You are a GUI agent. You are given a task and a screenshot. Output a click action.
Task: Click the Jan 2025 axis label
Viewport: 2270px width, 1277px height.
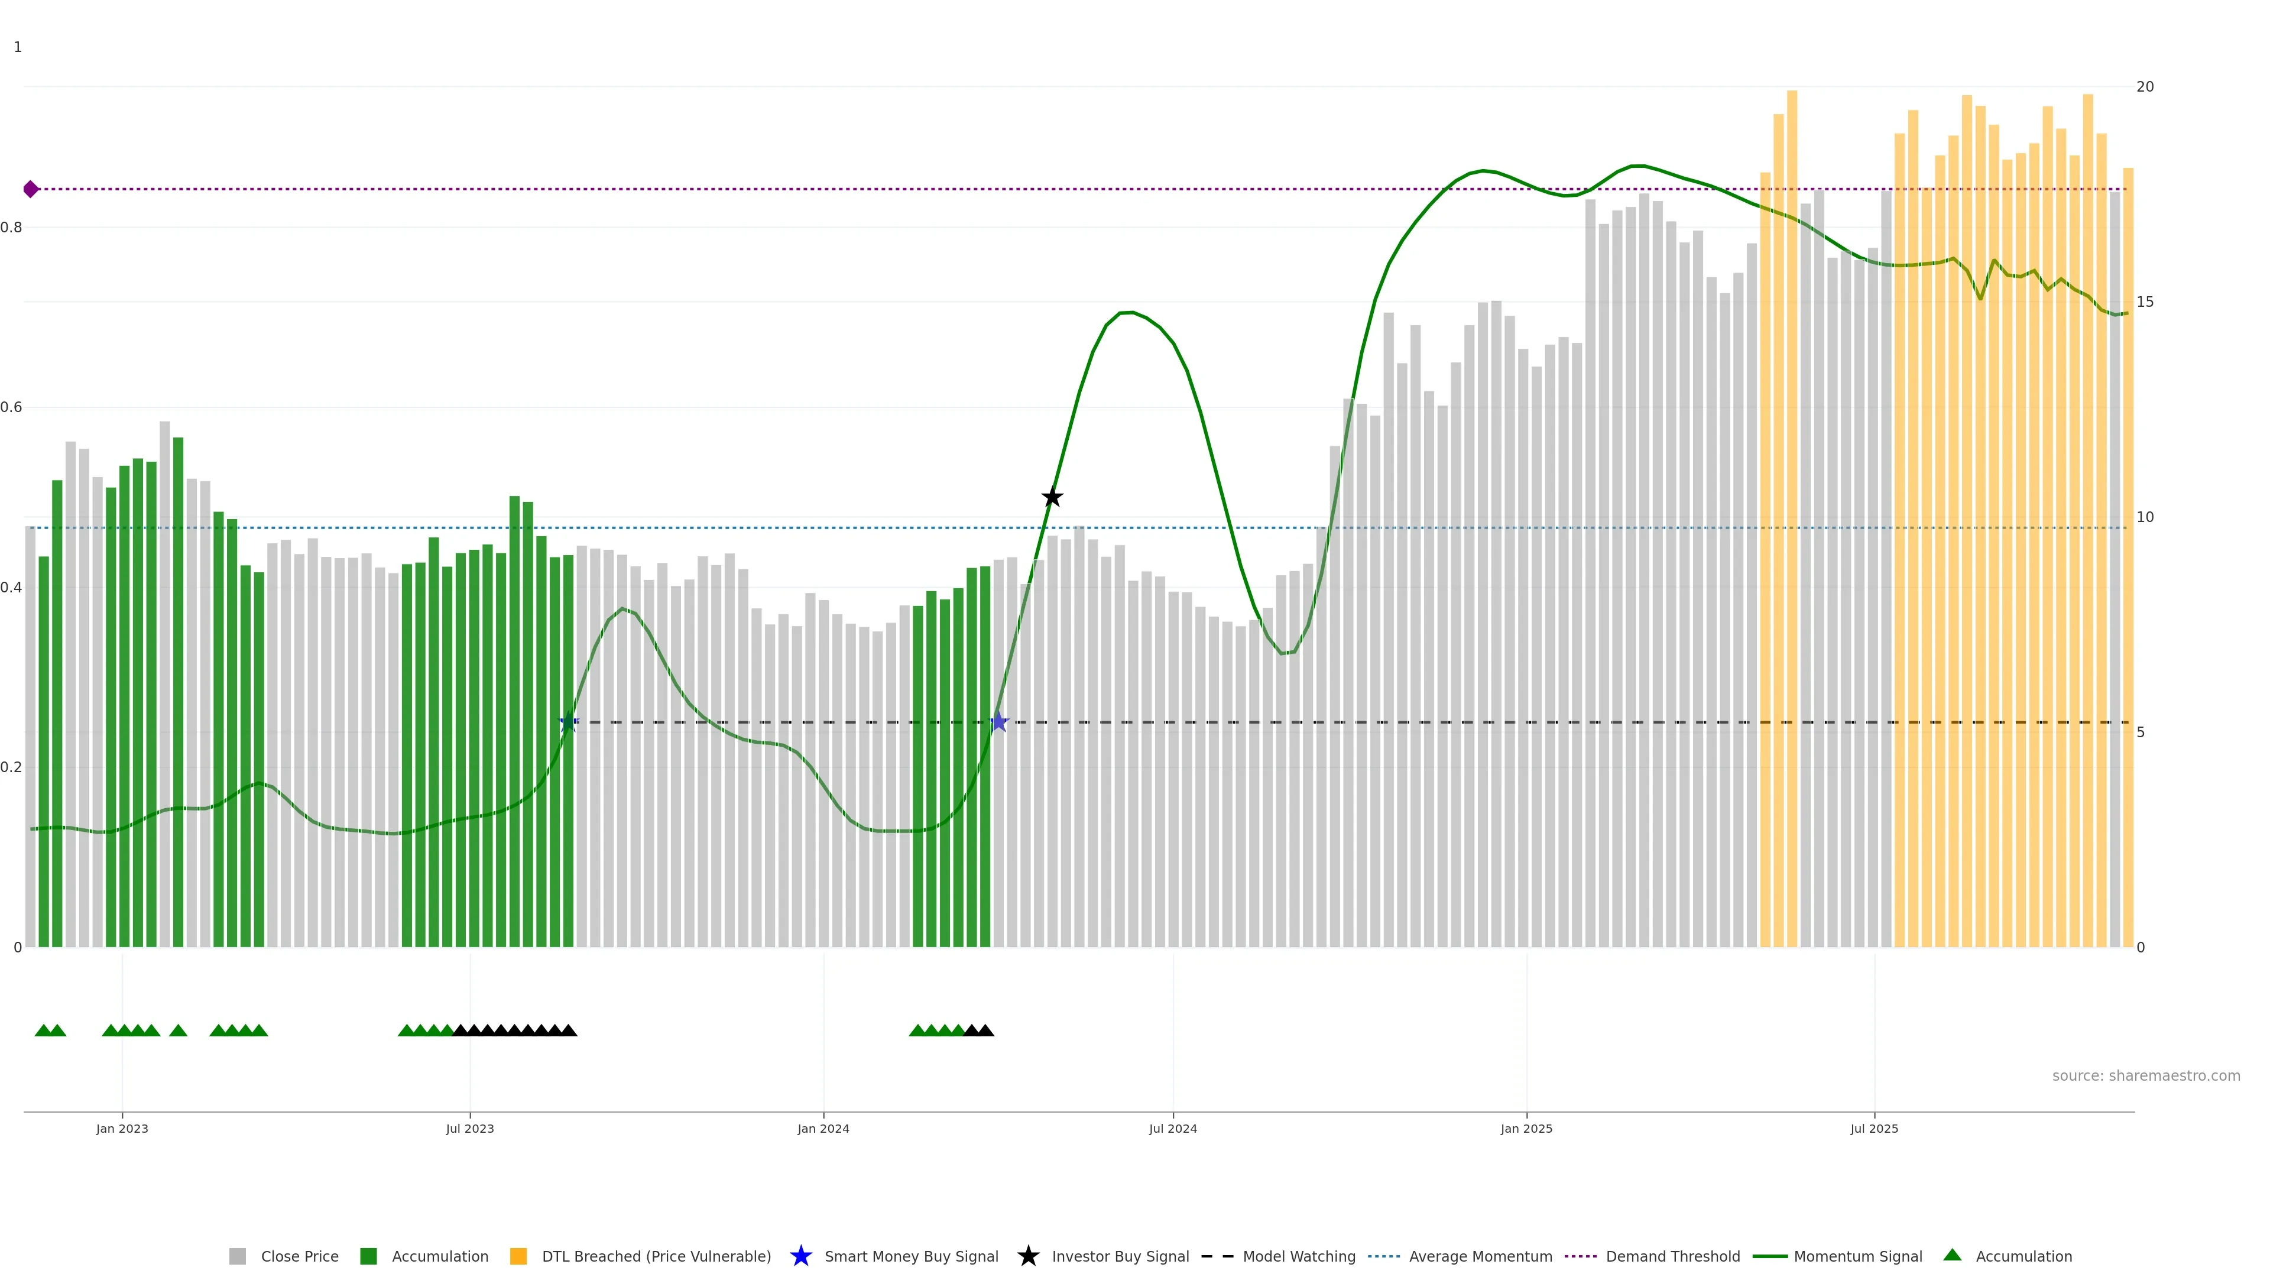[x=1525, y=1128]
